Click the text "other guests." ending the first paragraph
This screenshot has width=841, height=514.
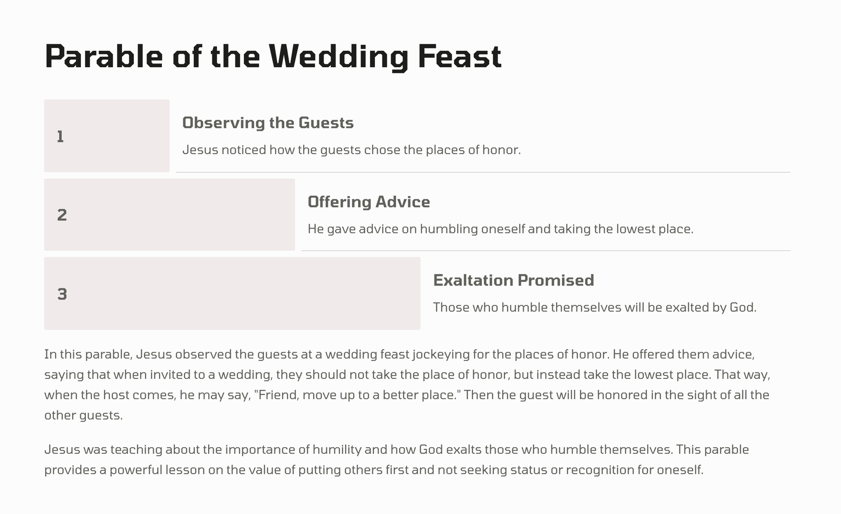(x=83, y=416)
